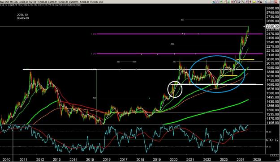Click the 2024 year label
The width and height of the screenshot is (280, 162).
[241, 159]
